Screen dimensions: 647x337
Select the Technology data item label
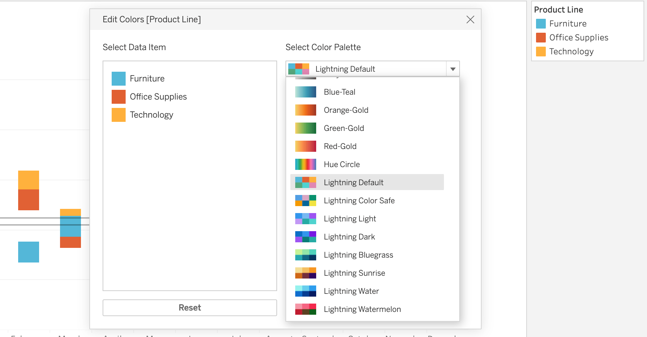[x=151, y=115]
